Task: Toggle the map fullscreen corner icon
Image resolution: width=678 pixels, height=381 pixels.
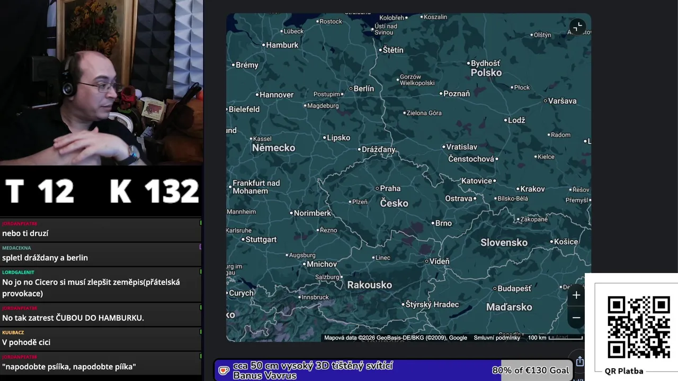Action: pos(577,26)
